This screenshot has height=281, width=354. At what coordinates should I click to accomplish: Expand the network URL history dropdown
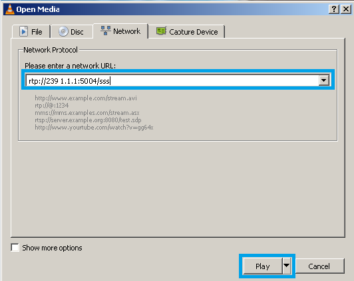[x=324, y=80]
